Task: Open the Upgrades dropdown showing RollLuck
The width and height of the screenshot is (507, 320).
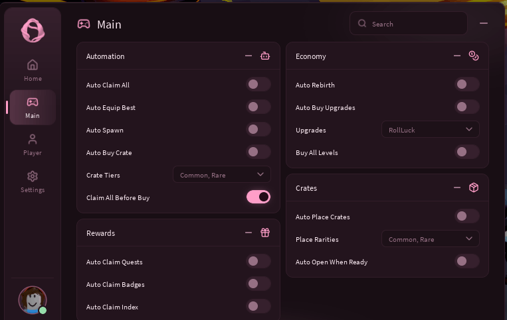Action: coord(431,129)
